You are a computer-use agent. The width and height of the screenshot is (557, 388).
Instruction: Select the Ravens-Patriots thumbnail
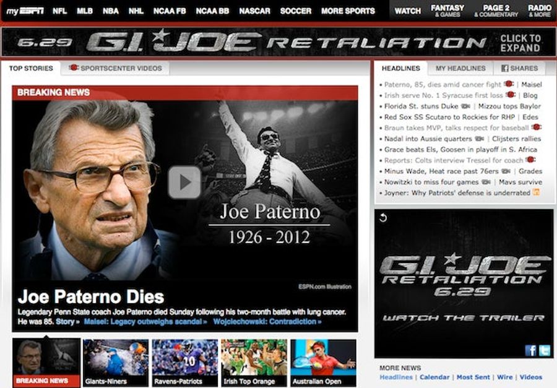tap(184, 363)
